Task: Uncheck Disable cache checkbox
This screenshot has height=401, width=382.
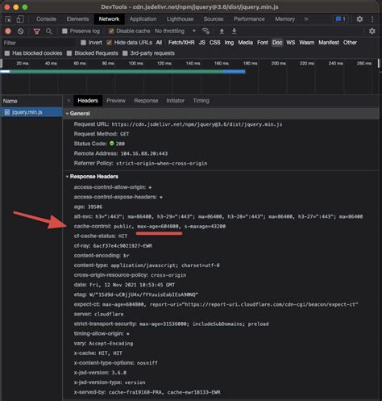Action: pos(111,31)
